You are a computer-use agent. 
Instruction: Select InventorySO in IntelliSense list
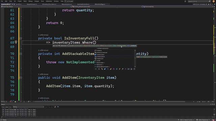[114, 58]
